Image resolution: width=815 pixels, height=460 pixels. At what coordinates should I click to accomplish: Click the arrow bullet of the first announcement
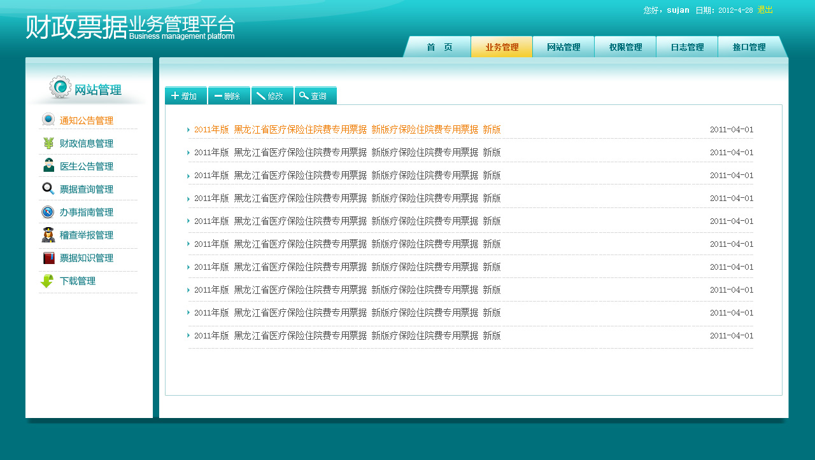188,130
